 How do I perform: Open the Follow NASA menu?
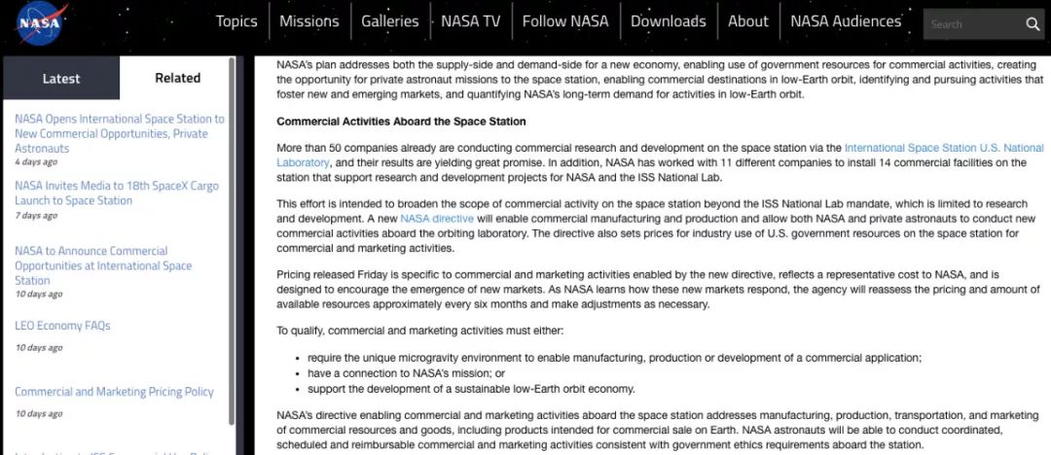click(x=565, y=21)
